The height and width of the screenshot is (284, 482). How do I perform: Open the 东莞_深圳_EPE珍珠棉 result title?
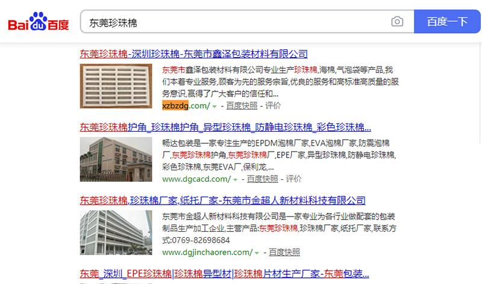coord(224,274)
